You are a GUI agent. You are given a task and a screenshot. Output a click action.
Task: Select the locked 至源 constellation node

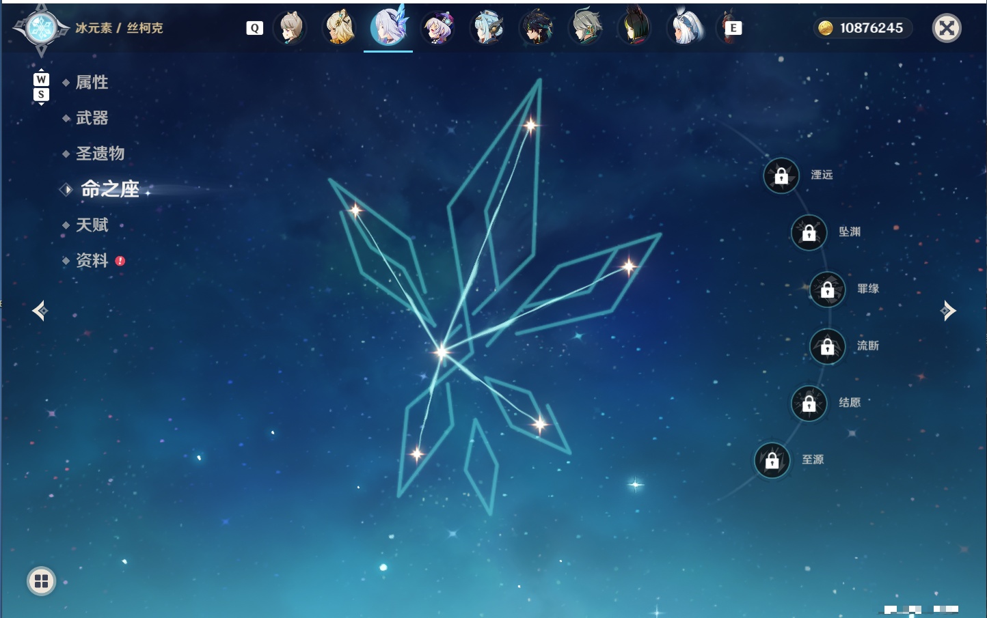pyautogui.click(x=772, y=460)
